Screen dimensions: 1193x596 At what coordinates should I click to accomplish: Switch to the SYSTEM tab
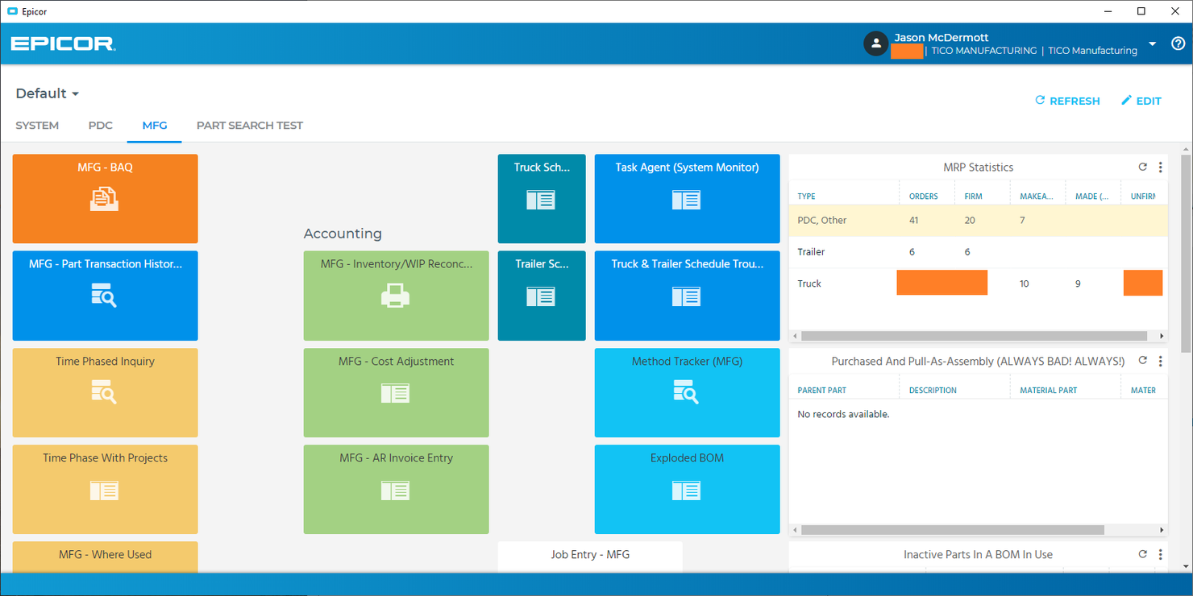tap(37, 125)
